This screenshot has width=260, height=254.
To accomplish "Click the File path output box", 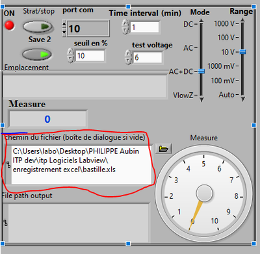I will [79, 223].
